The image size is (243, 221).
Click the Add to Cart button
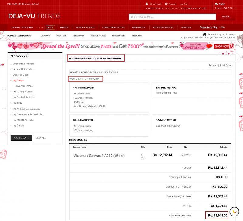coord(21,138)
